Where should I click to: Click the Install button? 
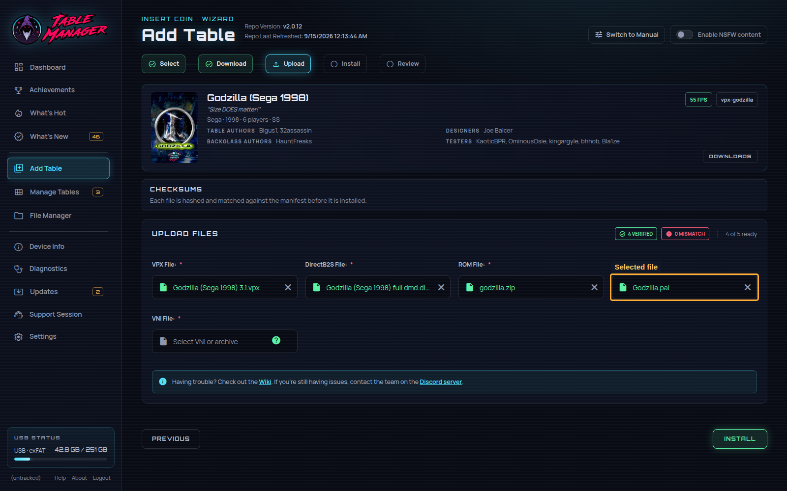point(740,439)
